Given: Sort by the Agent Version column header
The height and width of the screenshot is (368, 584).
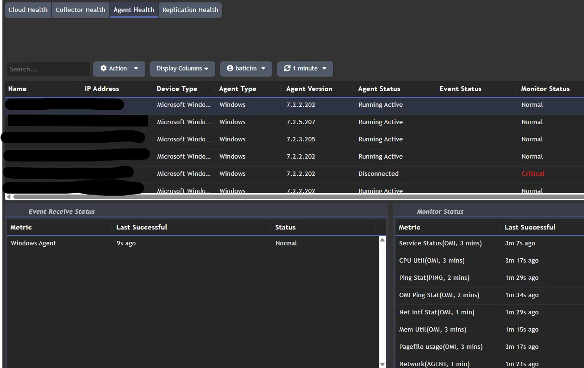Looking at the screenshot, I should pyautogui.click(x=309, y=89).
